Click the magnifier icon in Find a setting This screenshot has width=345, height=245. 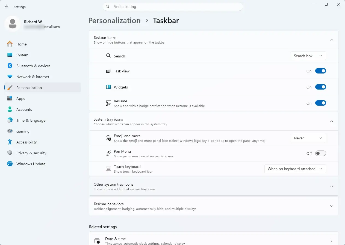(x=108, y=7)
